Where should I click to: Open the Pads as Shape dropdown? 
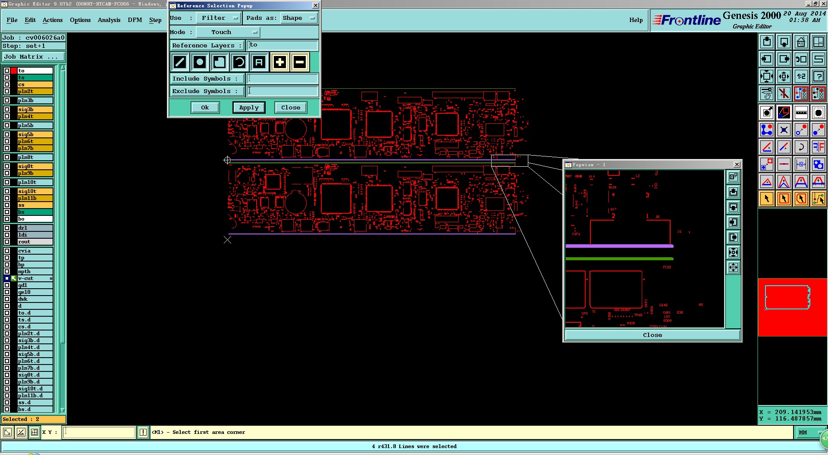299,18
